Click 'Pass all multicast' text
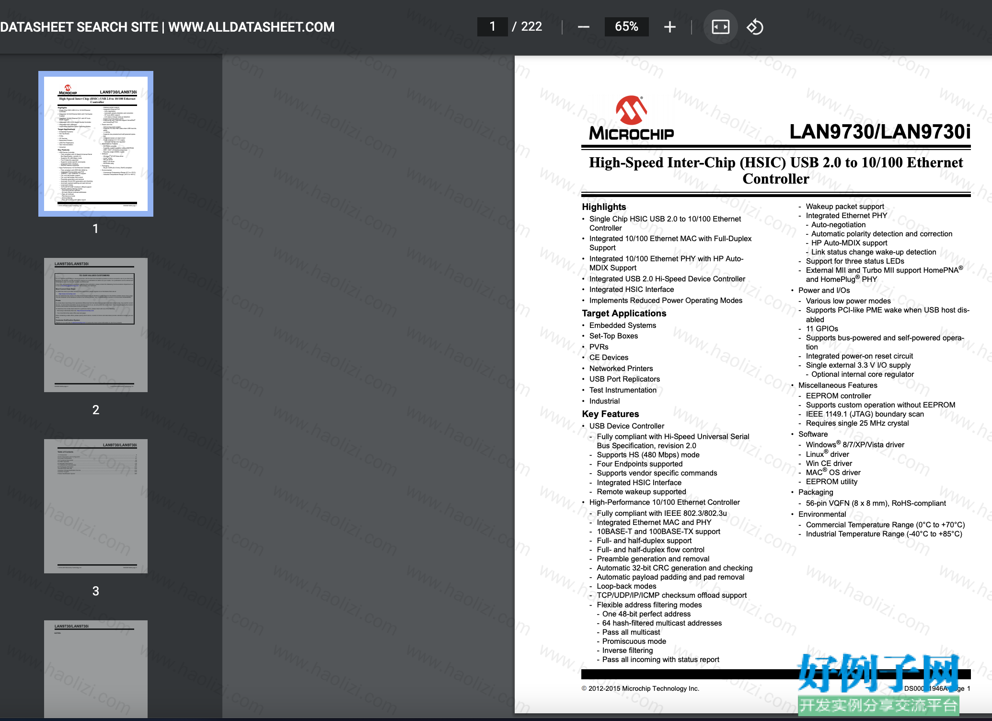 (631, 632)
